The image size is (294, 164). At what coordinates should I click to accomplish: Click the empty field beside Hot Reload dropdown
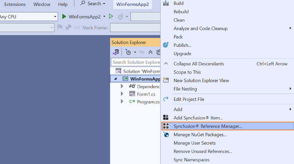point(146,17)
